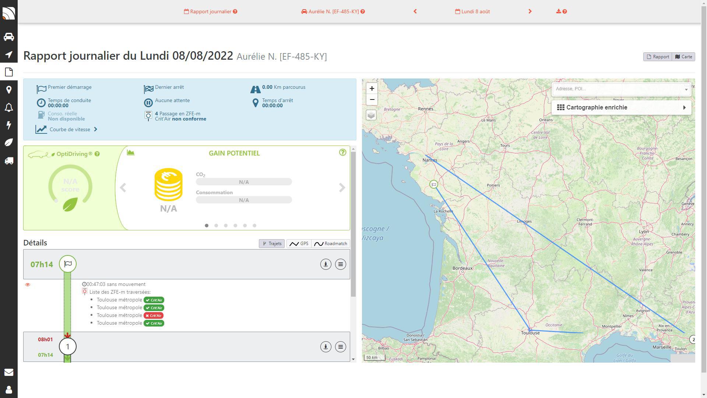
Task: Click the download report icon in top bar
Action: tap(559, 11)
